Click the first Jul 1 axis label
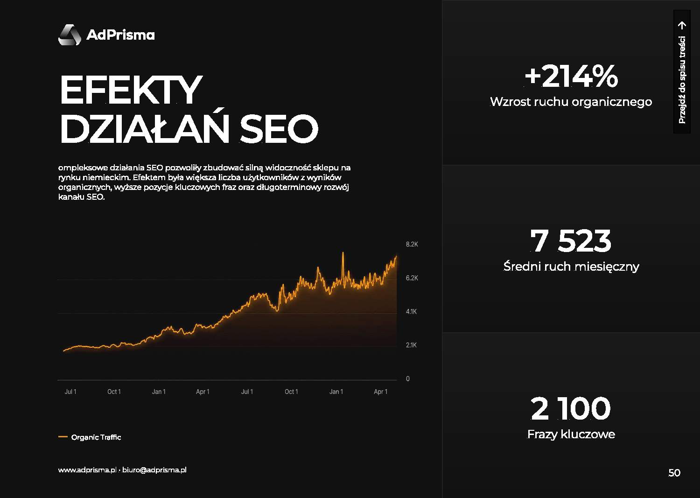The image size is (700, 498). (70, 392)
